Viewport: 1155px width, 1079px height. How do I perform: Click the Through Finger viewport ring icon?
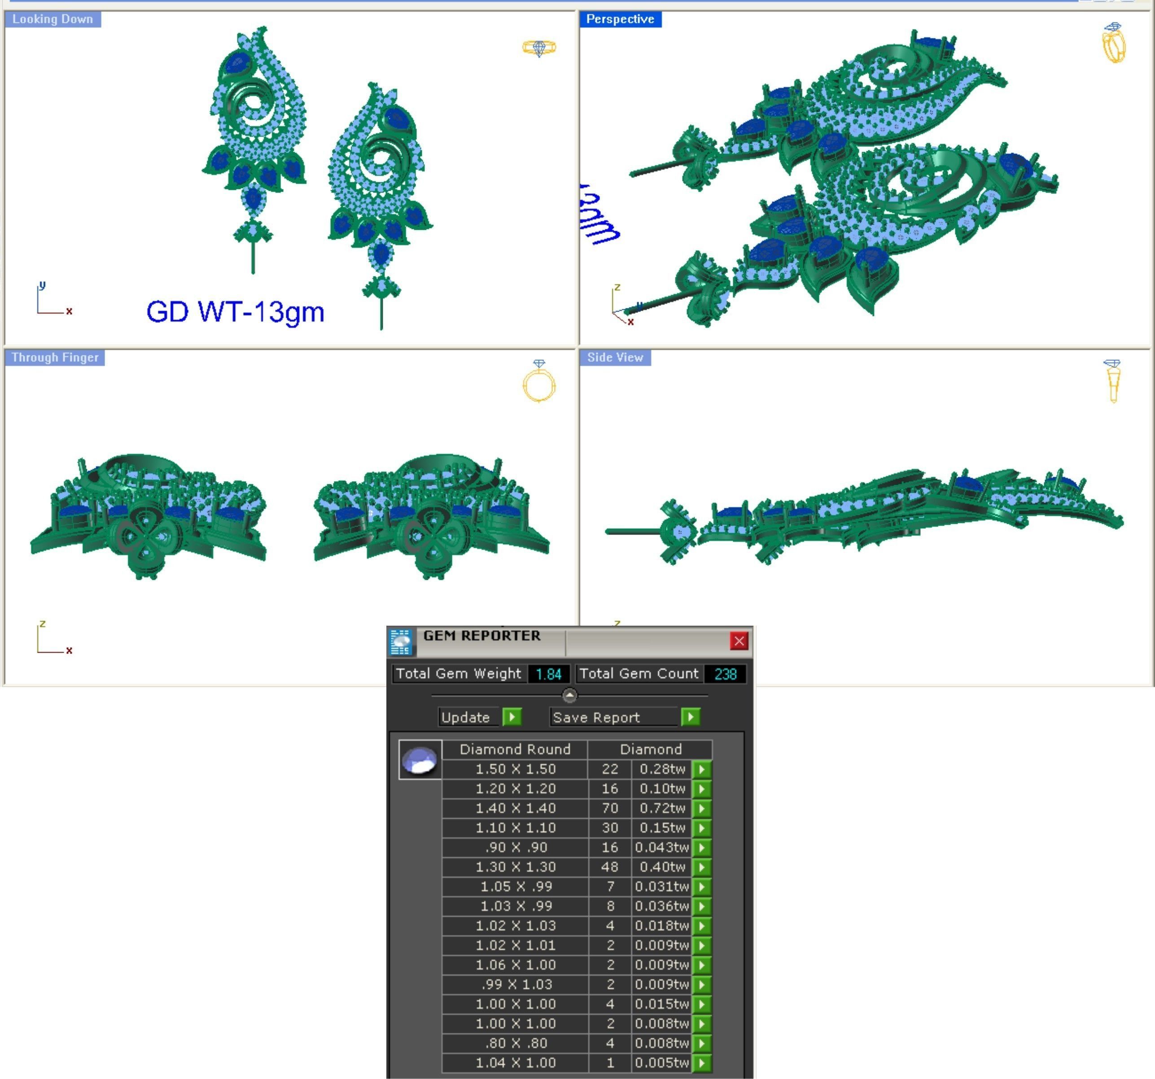point(538,381)
